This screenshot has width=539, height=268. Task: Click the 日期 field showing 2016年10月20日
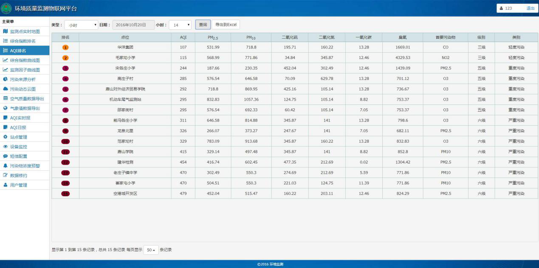coord(133,25)
